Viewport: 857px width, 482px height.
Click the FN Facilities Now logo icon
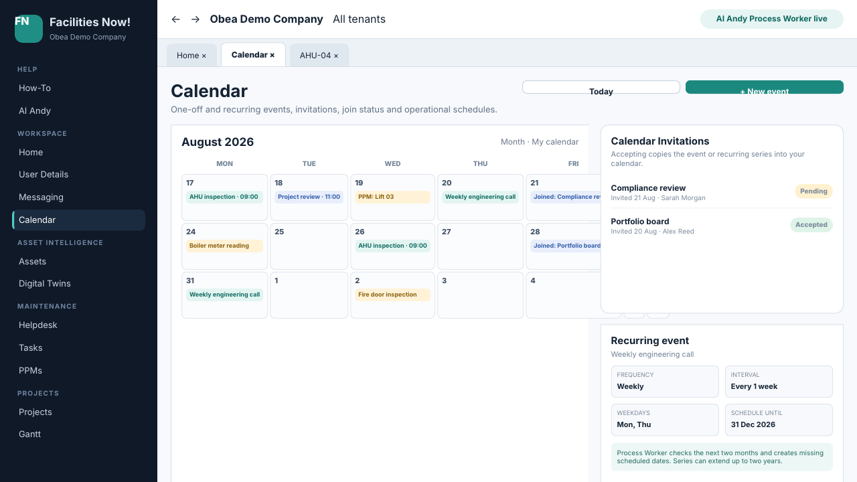29,29
